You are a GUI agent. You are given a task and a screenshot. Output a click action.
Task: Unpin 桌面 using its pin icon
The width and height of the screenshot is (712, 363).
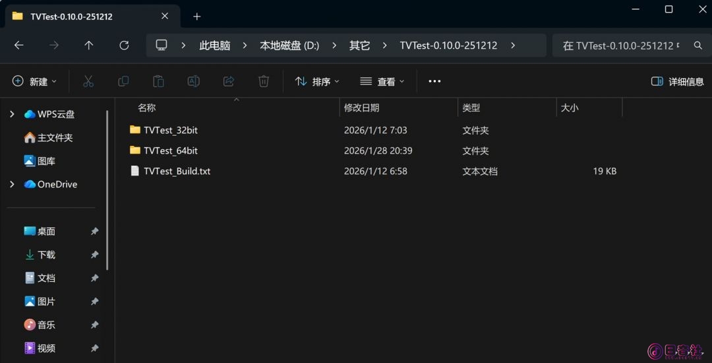pyautogui.click(x=94, y=231)
